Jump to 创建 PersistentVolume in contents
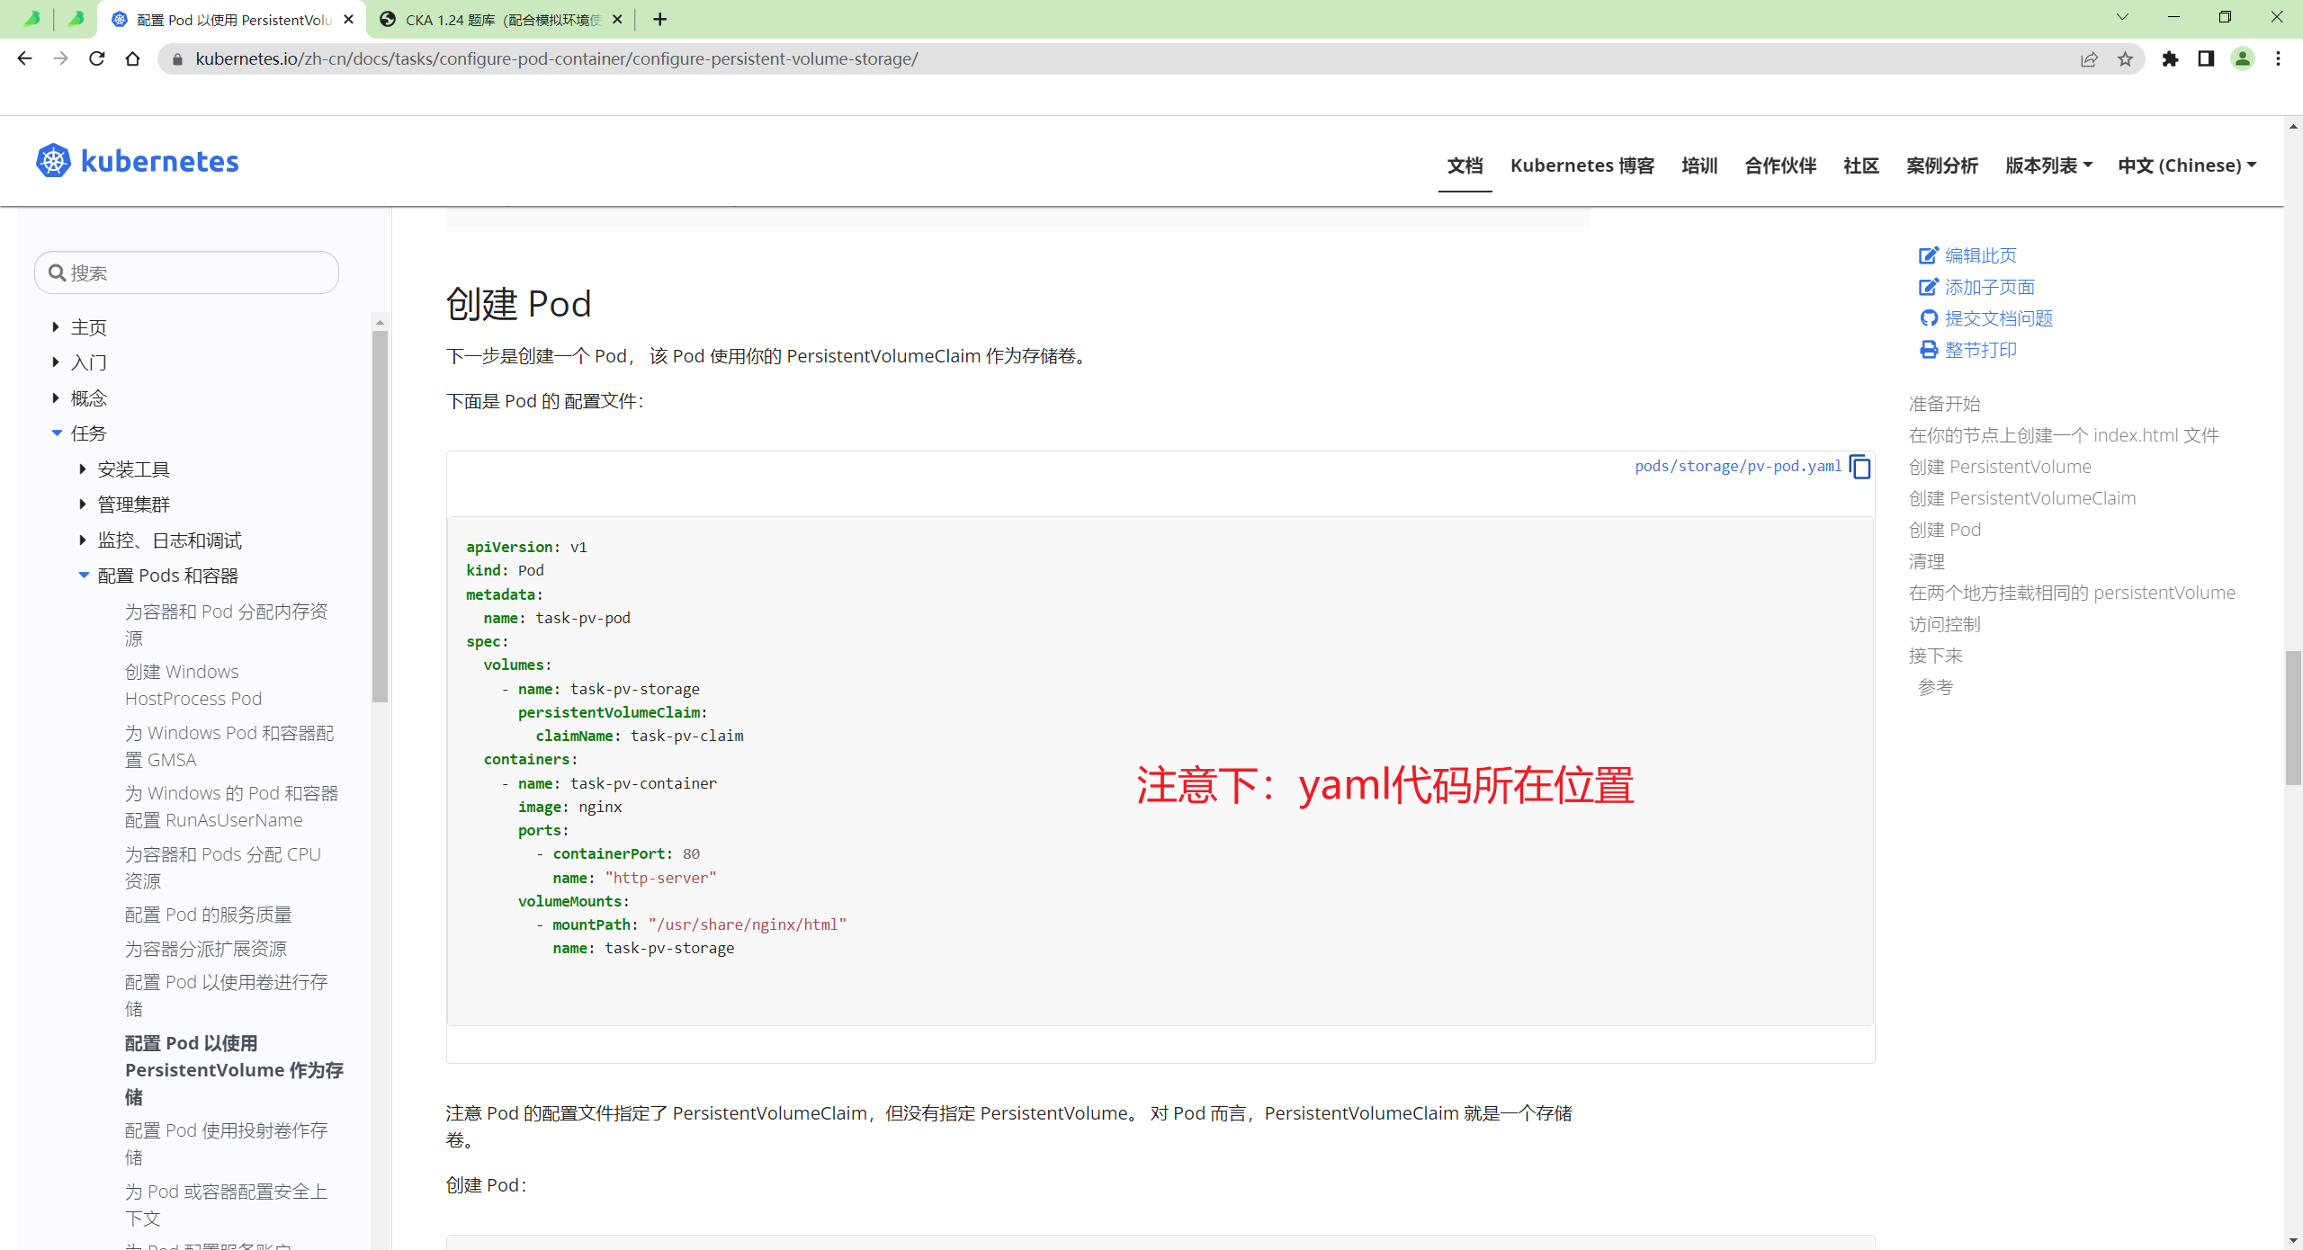This screenshot has width=2303, height=1250. pyautogui.click(x=2001, y=467)
